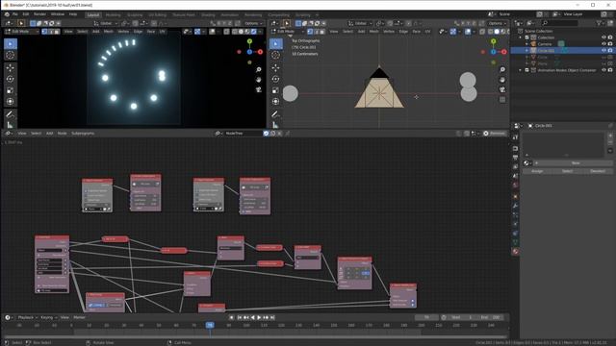Select the Scale tool in left viewport

pyautogui.click(x=11, y=90)
